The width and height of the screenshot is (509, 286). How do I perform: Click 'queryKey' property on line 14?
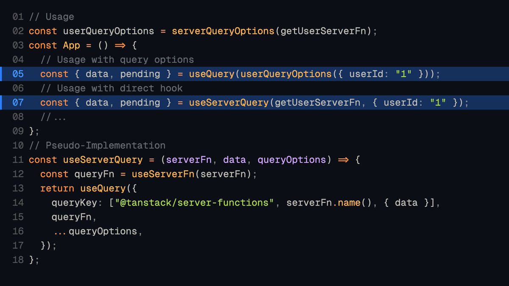74,203
